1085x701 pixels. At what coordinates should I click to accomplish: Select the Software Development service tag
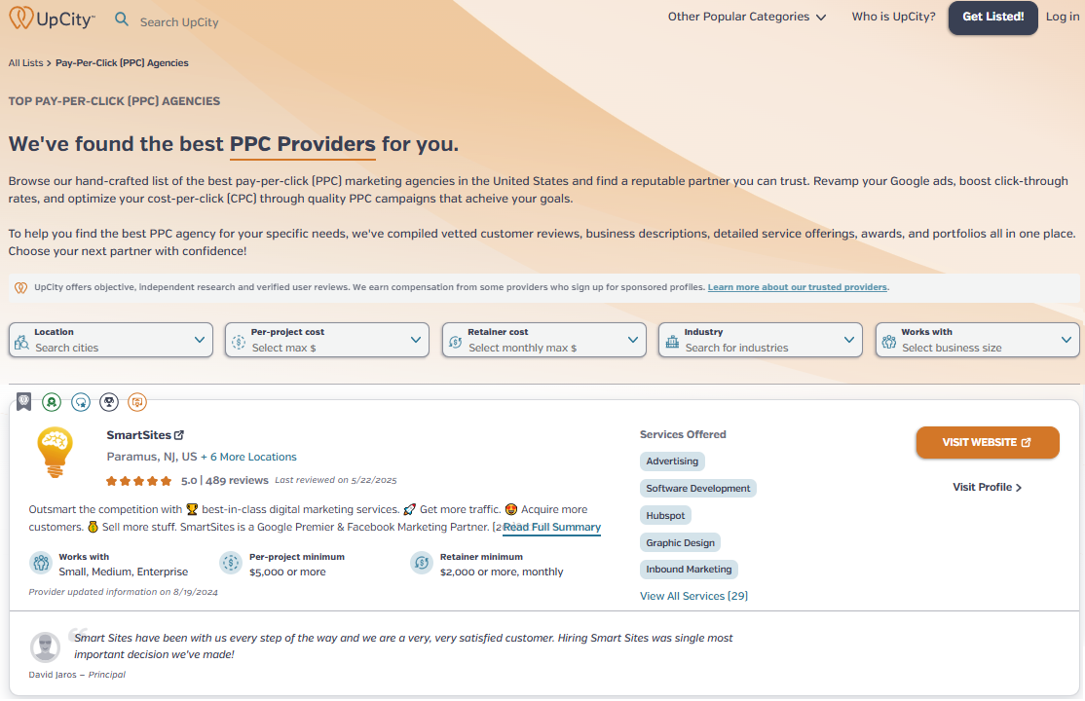pos(698,489)
